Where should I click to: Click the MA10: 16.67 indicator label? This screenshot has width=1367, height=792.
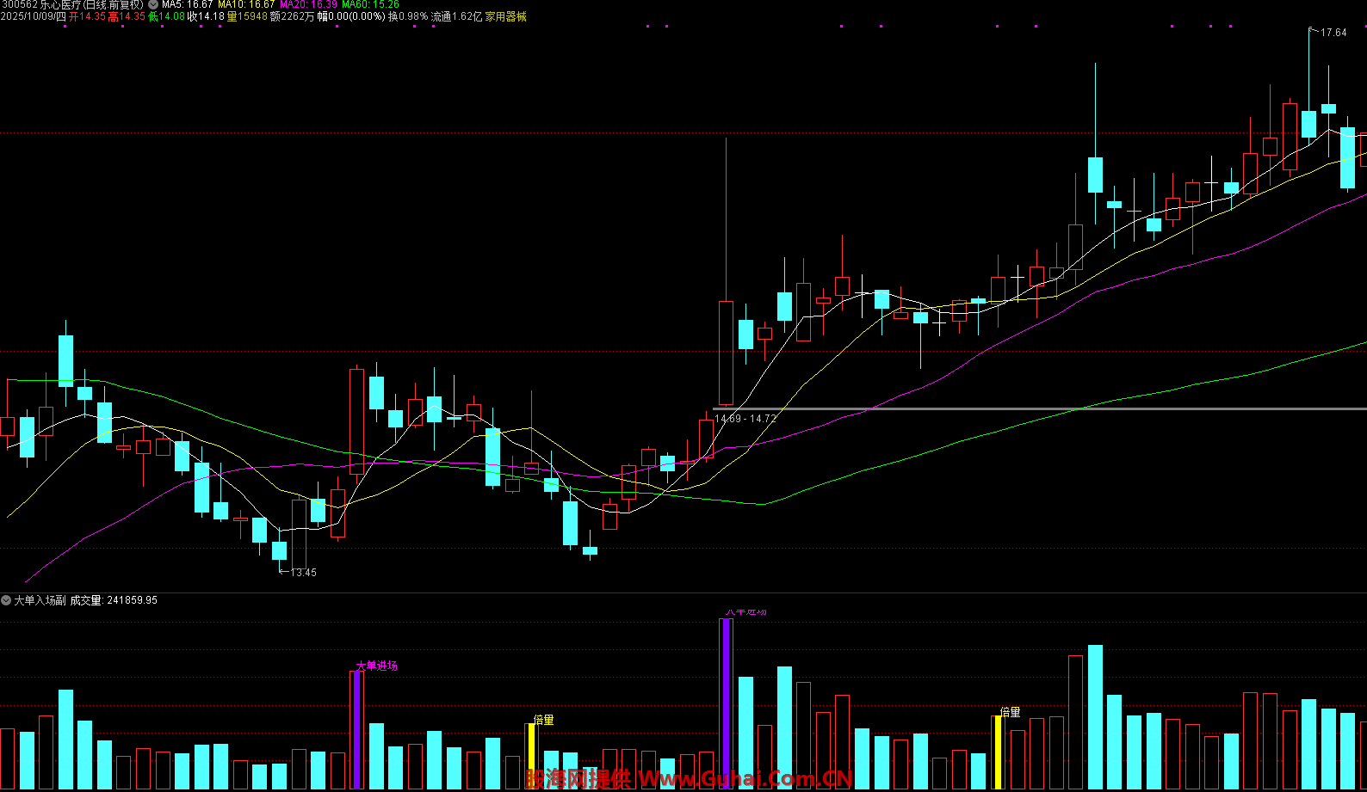pos(245,4)
